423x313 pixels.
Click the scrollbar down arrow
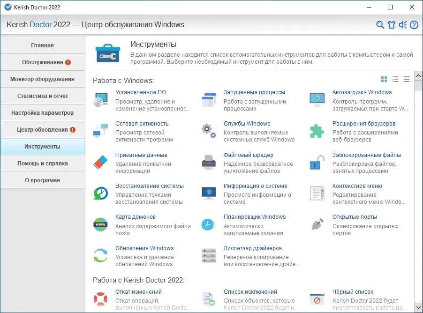(418, 307)
